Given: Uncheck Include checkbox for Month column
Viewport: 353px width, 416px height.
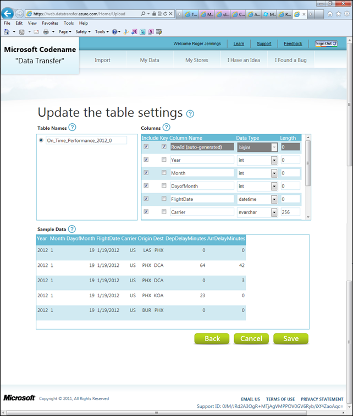Looking at the screenshot, I should coord(146,172).
